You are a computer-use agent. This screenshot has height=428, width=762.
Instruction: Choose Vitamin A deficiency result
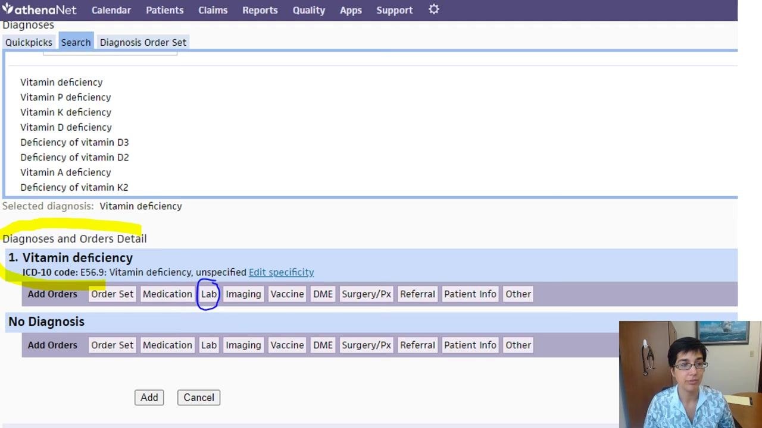[65, 172]
